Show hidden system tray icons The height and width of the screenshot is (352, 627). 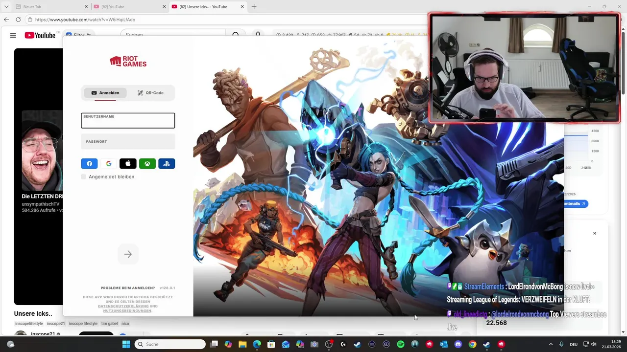(551, 344)
